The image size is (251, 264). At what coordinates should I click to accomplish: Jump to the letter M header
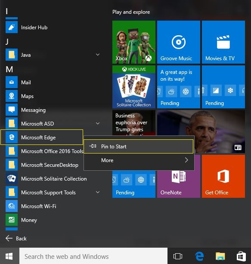9,69
